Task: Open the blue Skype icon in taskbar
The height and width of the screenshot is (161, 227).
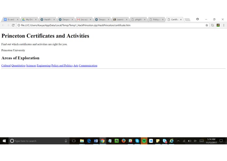Action: click(x=137, y=141)
